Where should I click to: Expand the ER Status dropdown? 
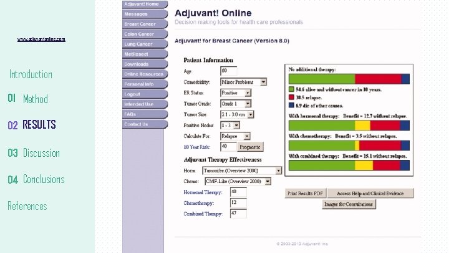pos(248,93)
